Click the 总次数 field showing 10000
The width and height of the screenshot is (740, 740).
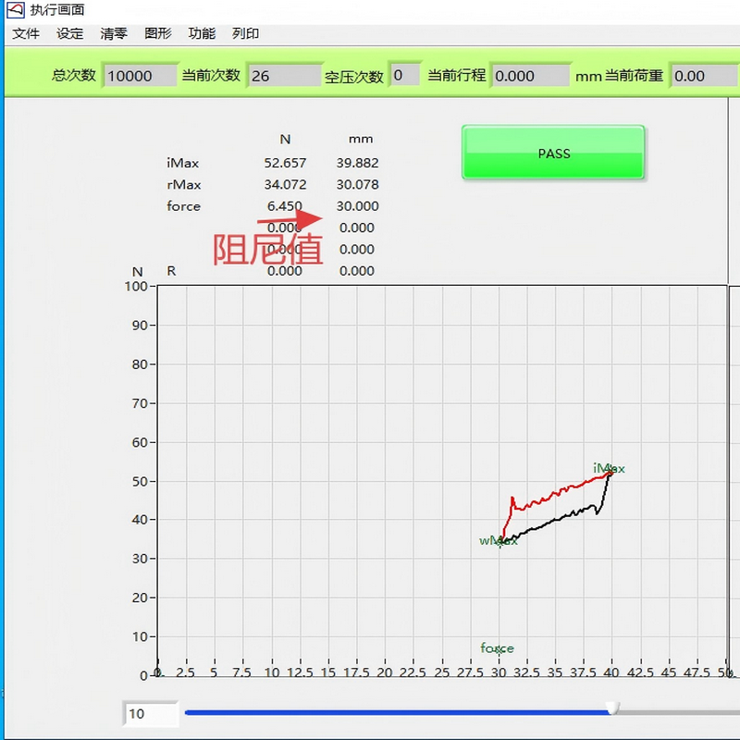tap(139, 76)
